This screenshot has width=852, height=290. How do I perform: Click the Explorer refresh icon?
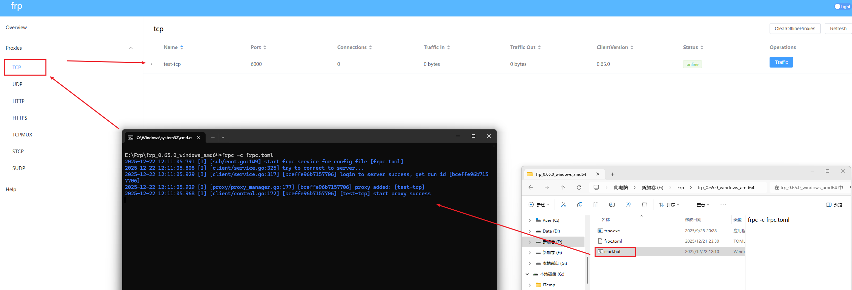(x=579, y=188)
